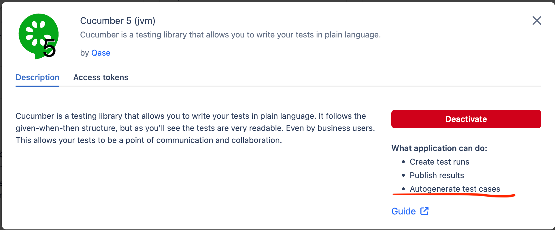The height and width of the screenshot is (230, 555).
Task: Select the Description tab
Action: tap(37, 77)
